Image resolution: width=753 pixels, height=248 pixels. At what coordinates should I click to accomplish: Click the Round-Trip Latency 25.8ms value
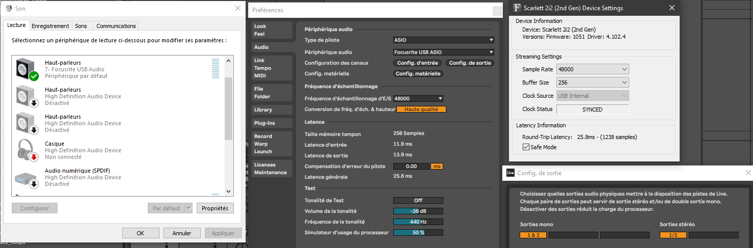tap(607, 137)
